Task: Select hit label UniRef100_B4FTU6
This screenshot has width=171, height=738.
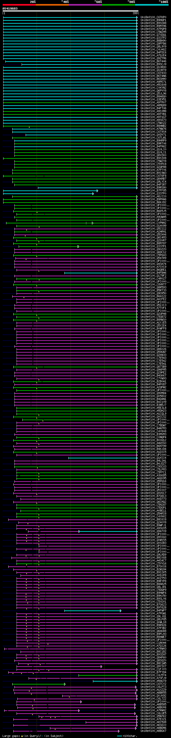Action: (x=153, y=108)
